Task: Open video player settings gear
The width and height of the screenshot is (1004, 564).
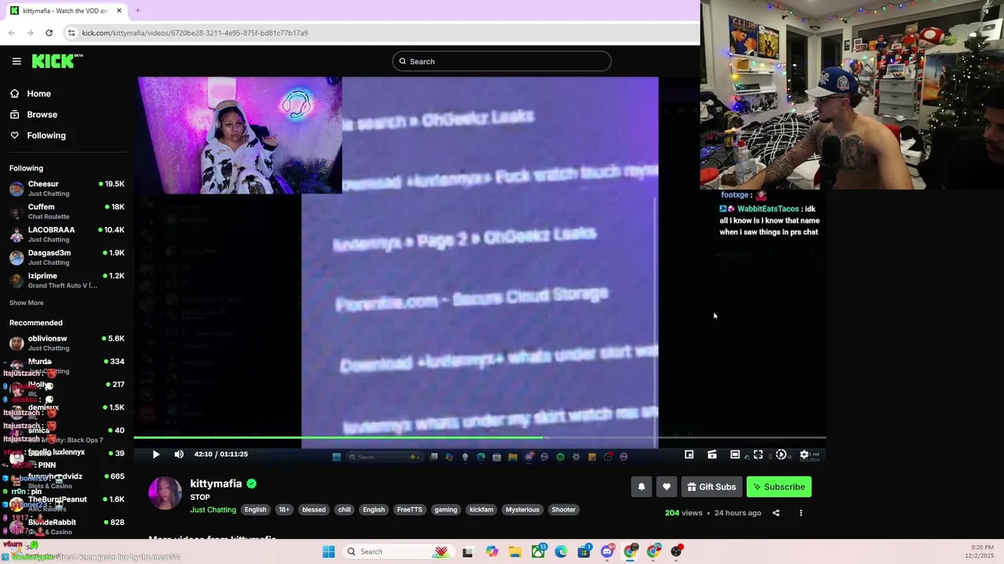Action: [x=804, y=454]
